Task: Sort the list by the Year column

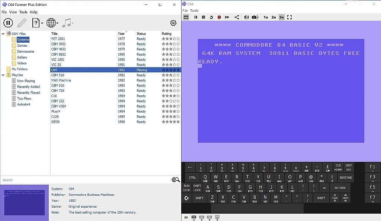Action: [x=121, y=34]
